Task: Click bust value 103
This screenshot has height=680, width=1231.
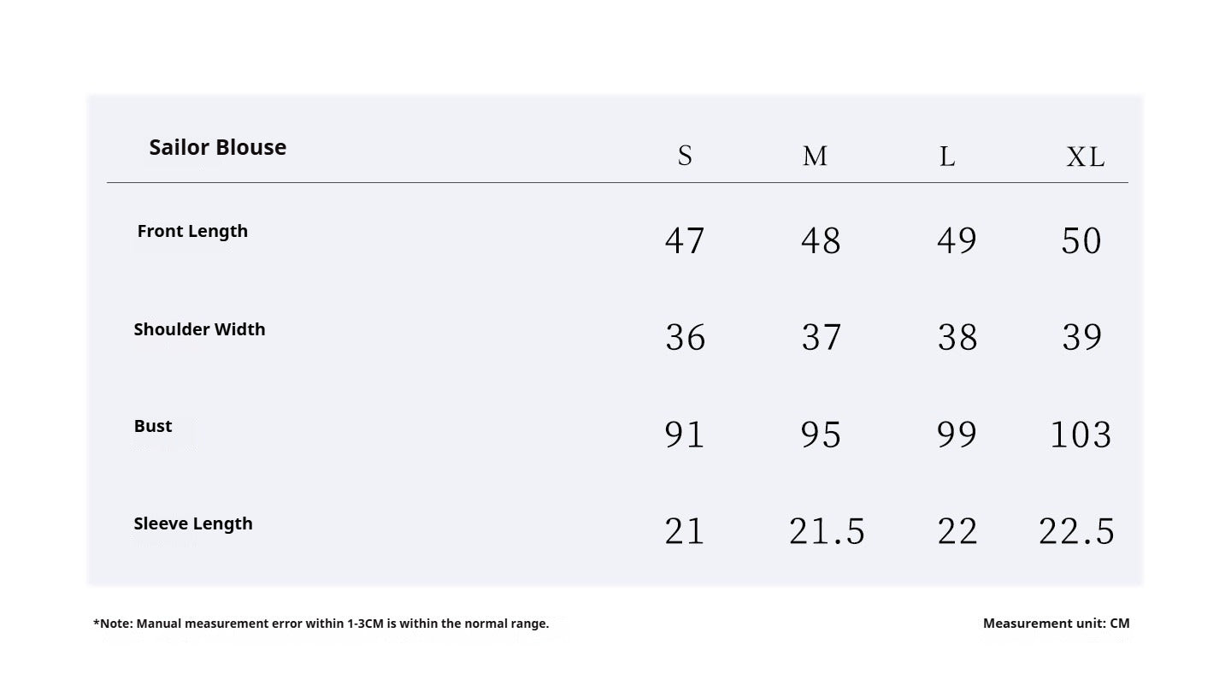Action: coord(1081,435)
